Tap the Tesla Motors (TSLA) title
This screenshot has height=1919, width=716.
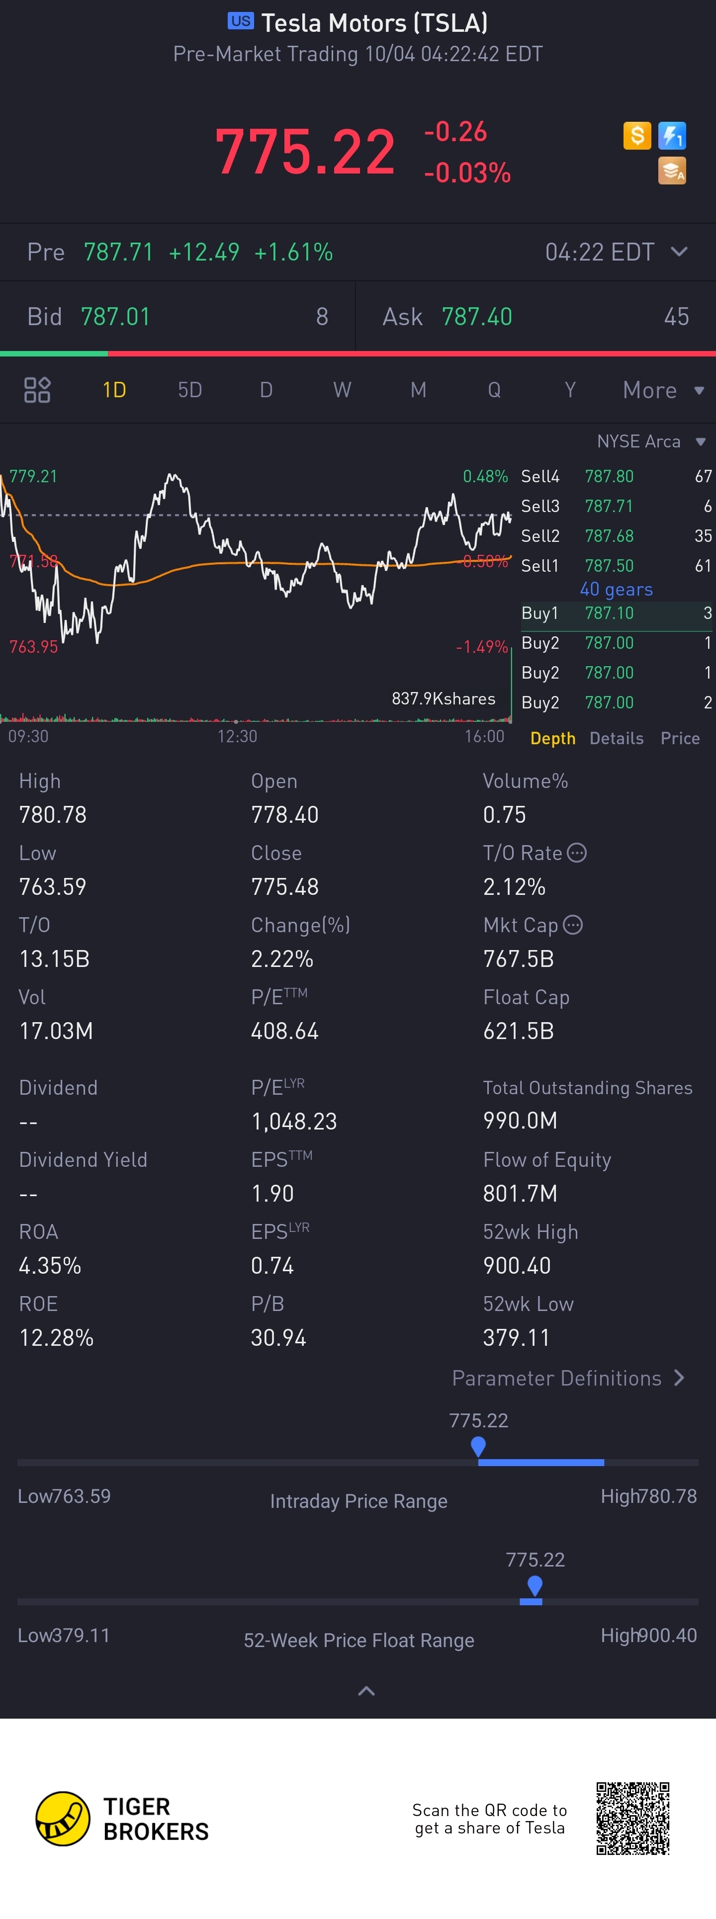click(x=374, y=23)
